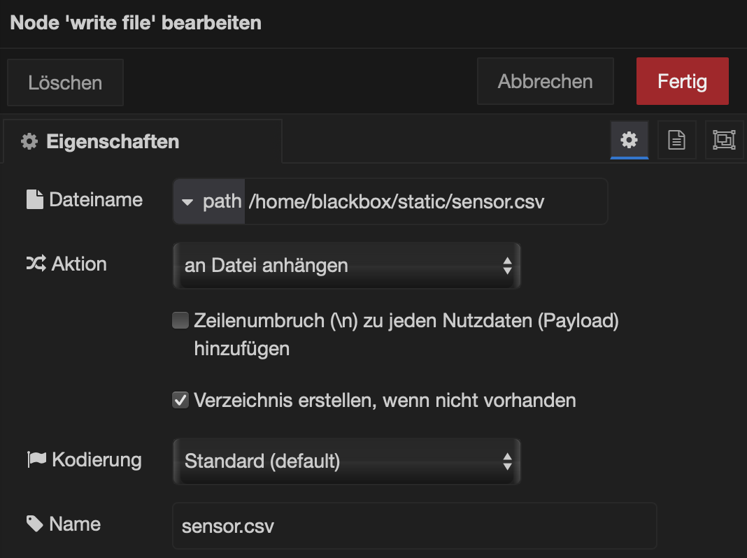Open node appearance settings icon

pyautogui.click(x=723, y=141)
